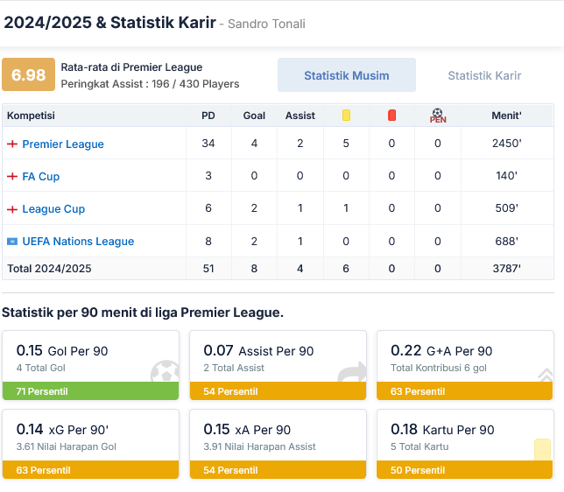Click yellow card icon in Kartu Per 90 card
The height and width of the screenshot is (492, 564).
coord(542,450)
